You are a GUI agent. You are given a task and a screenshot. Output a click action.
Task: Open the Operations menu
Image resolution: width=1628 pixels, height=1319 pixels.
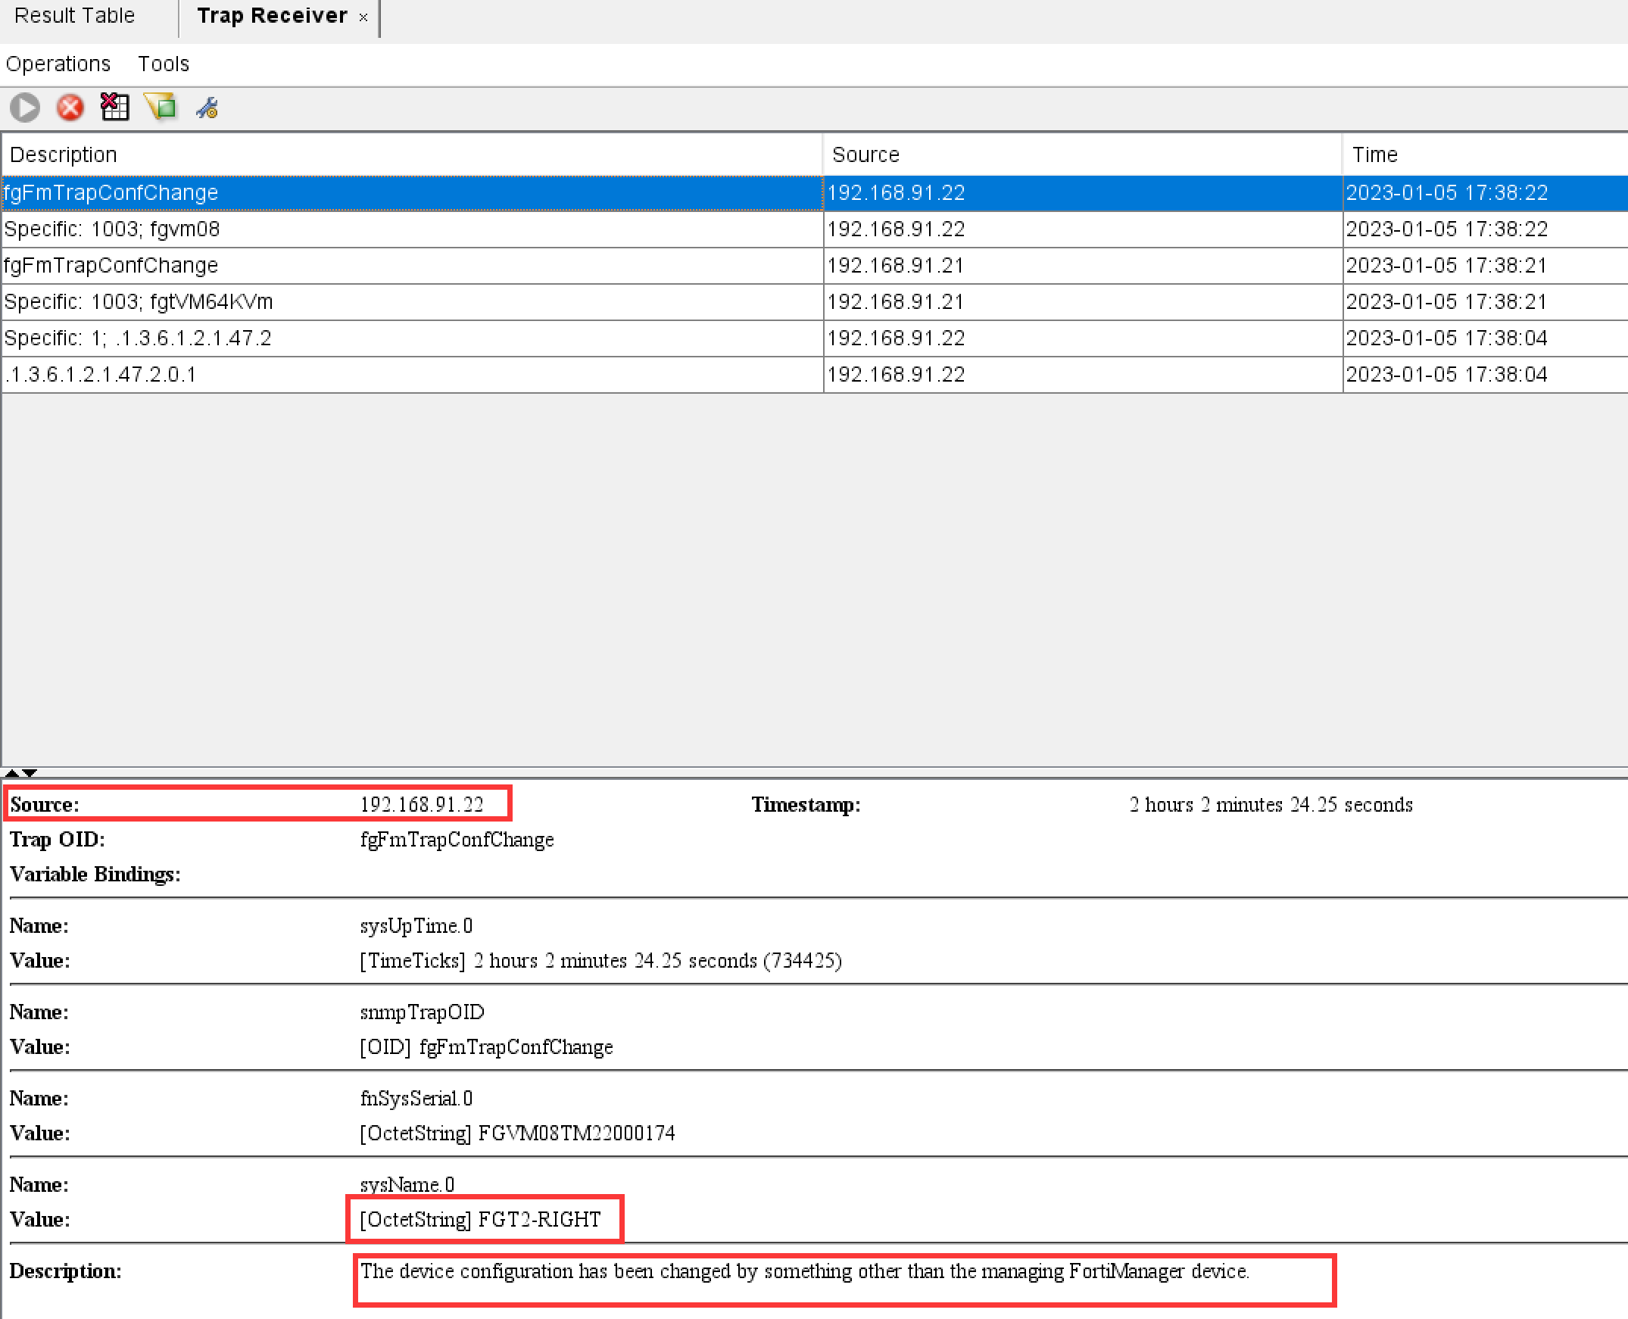coord(58,64)
